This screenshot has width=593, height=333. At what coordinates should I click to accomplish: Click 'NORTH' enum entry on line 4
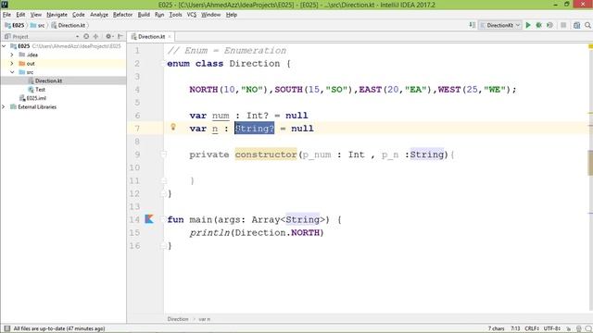click(204, 90)
